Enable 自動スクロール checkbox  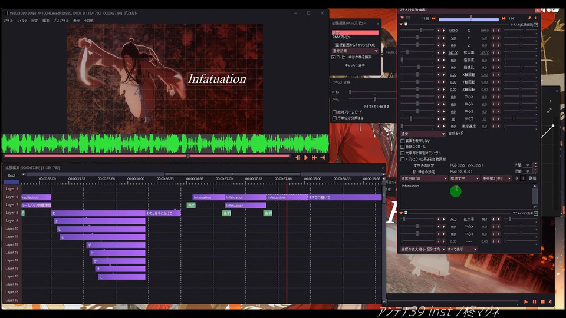point(403,147)
